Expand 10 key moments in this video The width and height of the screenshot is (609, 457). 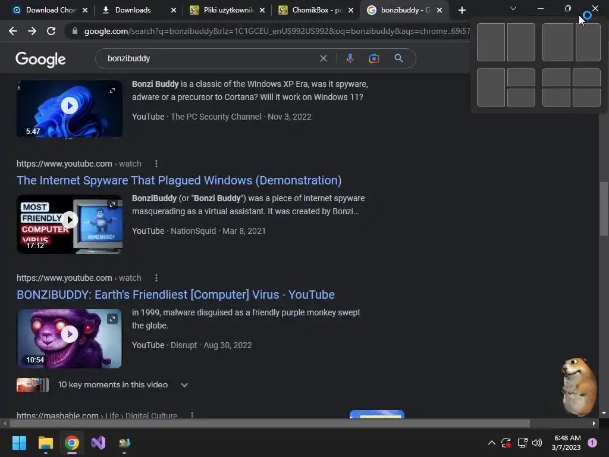184,385
